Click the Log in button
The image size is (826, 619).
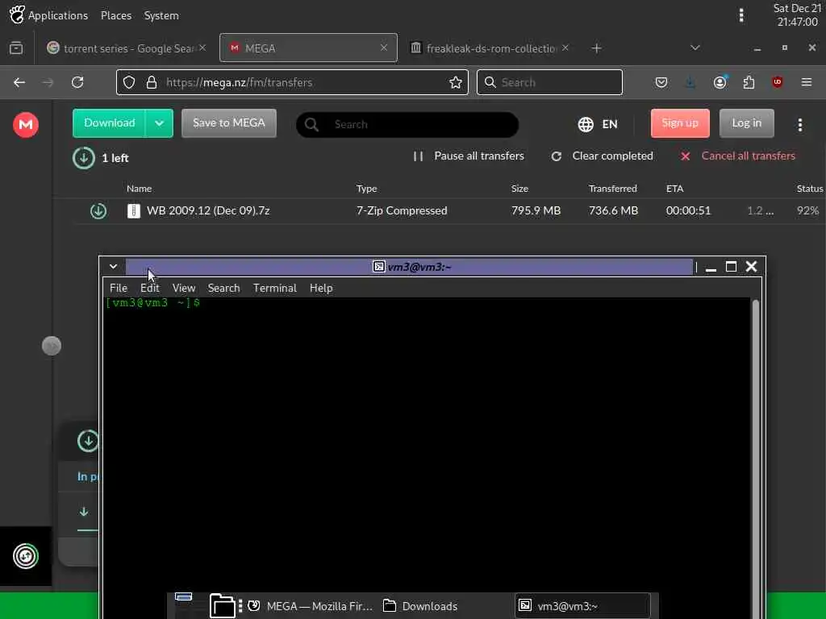[746, 123]
